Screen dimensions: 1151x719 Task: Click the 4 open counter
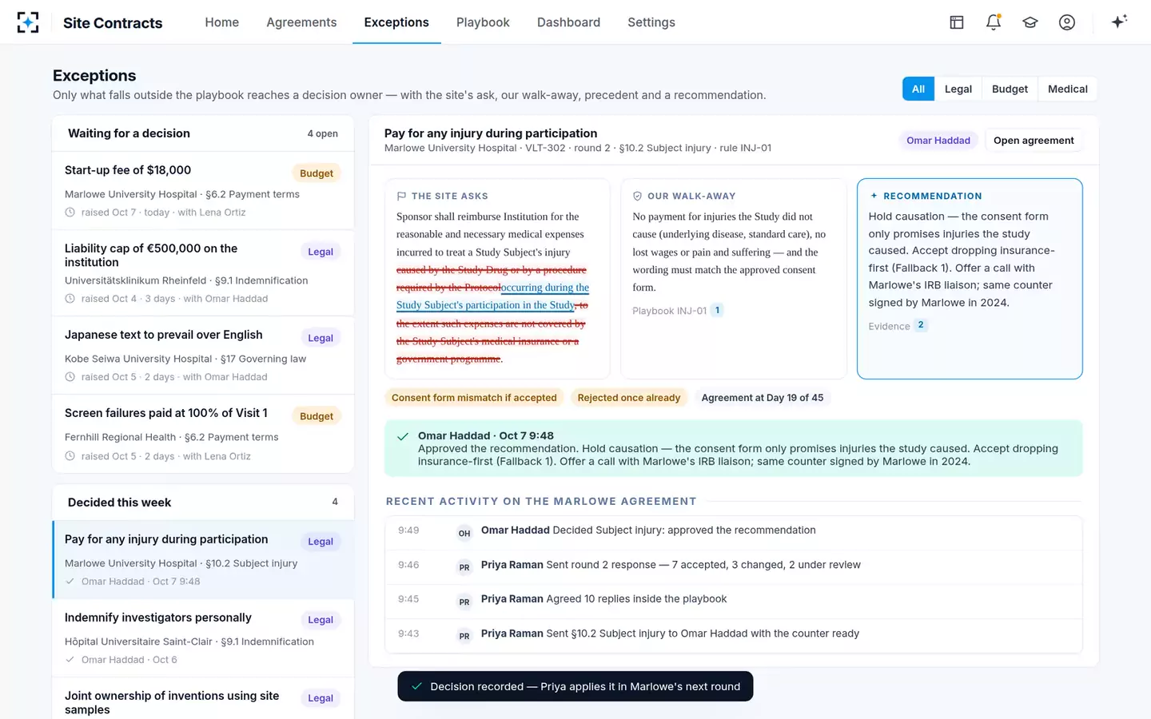coord(323,134)
